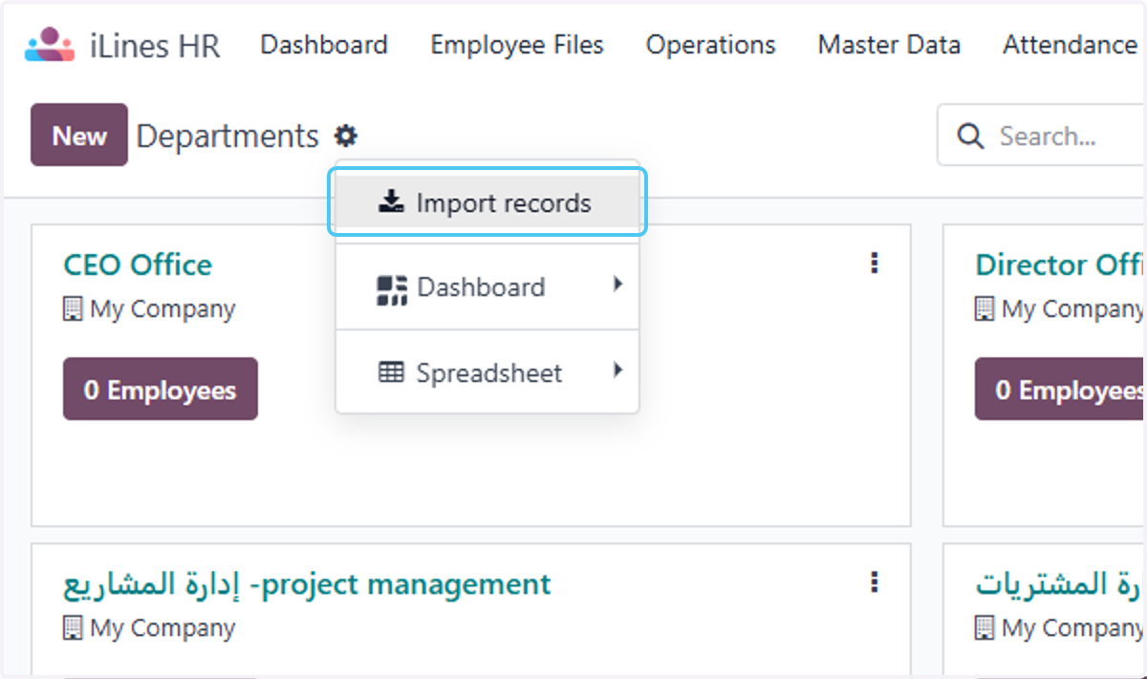Click the iLines HR app name
The width and height of the screenshot is (1147, 679).
155,46
